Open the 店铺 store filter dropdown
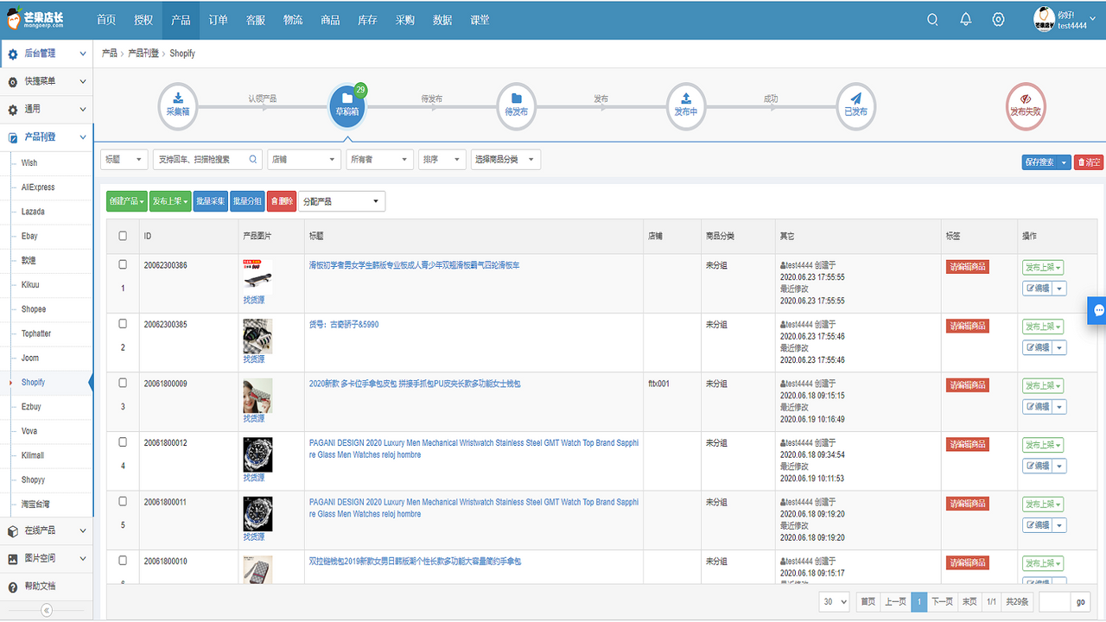 pos(304,160)
